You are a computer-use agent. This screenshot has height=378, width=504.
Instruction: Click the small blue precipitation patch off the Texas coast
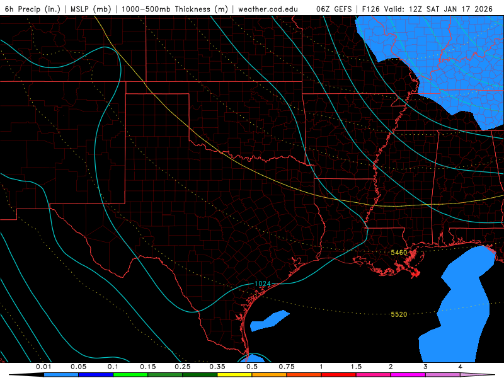coord(270,321)
